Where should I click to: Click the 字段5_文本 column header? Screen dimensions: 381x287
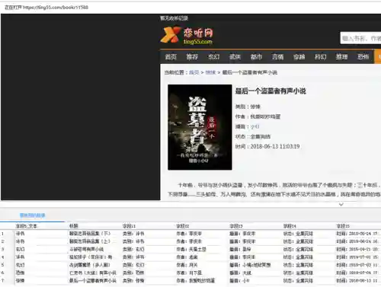(x=27, y=226)
